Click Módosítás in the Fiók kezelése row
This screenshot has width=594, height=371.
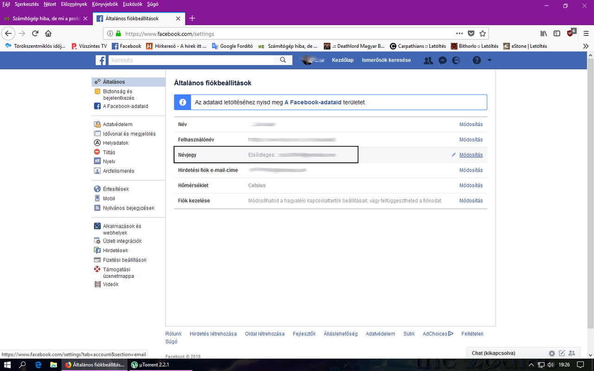pyautogui.click(x=471, y=201)
